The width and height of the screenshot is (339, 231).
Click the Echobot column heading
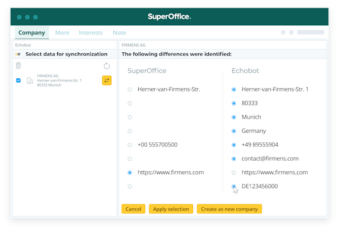tap(245, 71)
